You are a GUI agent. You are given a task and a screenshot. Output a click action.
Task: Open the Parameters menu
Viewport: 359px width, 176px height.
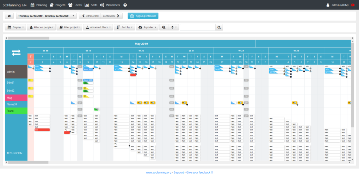pos(110,5)
